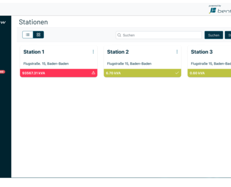The height and width of the screenshot is (187, 231).
Task: Open the Station 2 card title
Action: tap(118, 52)
